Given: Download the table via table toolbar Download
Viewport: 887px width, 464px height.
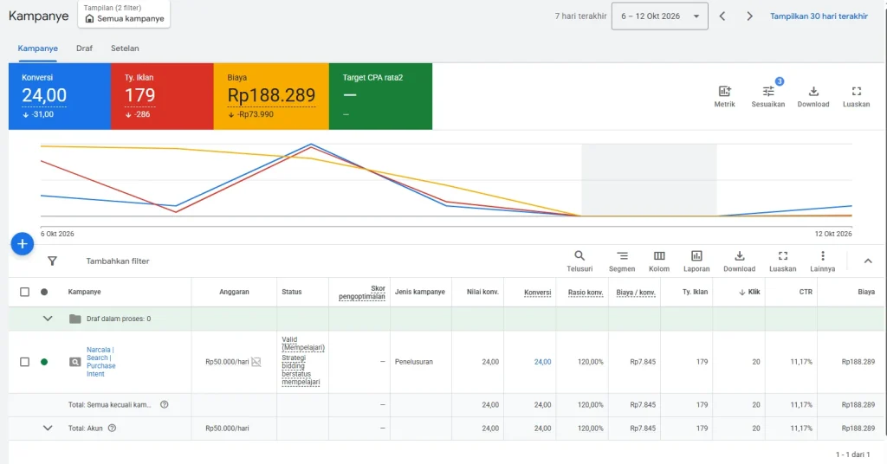Looking at the screenshot, I should click(740, 261).
